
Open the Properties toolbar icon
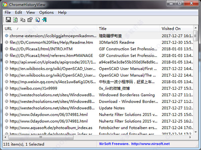click(x=30, y=20)
